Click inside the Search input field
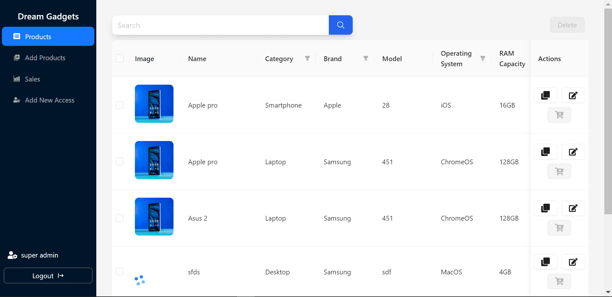612x297 pixels. click(x=220, y=25)
